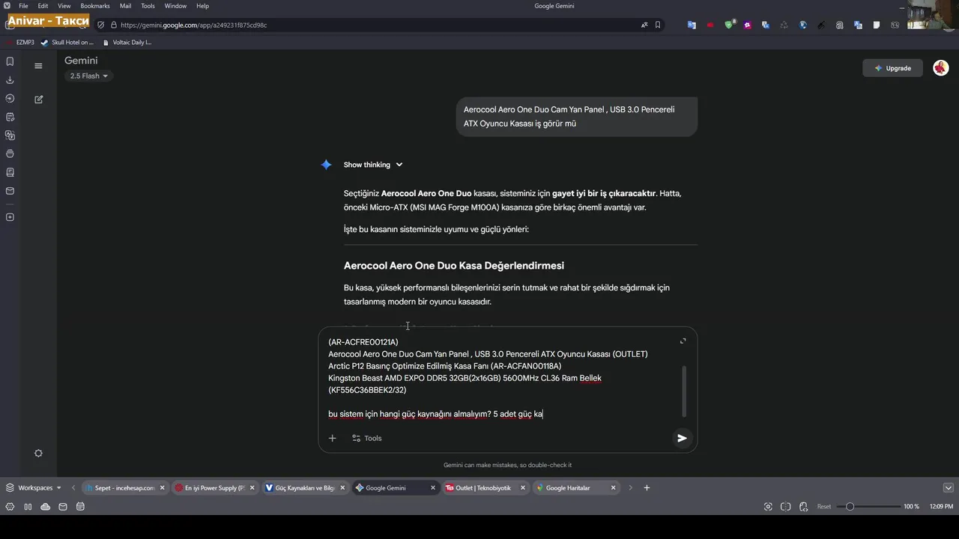Click the Upgrade button

892,68
